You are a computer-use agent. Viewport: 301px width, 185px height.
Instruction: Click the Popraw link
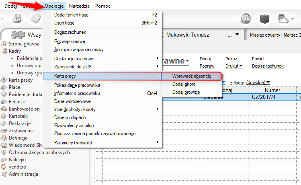207,66
